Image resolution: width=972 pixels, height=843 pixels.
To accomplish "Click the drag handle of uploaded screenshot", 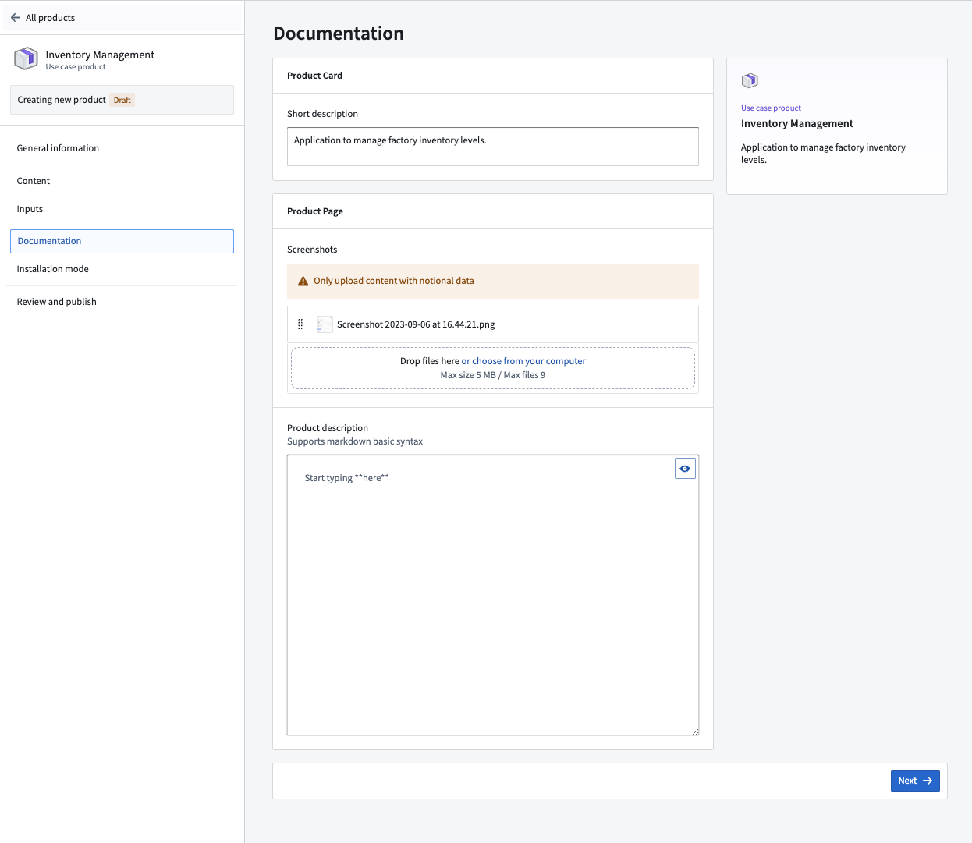I will pyautogui.click(x=300, y=324).
